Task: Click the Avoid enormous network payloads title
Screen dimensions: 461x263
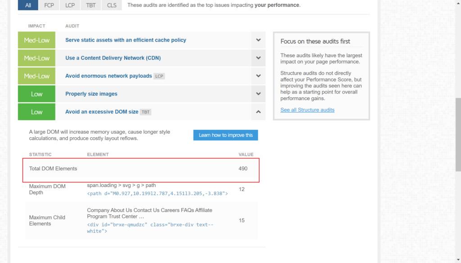Action: tap(108, 76)
